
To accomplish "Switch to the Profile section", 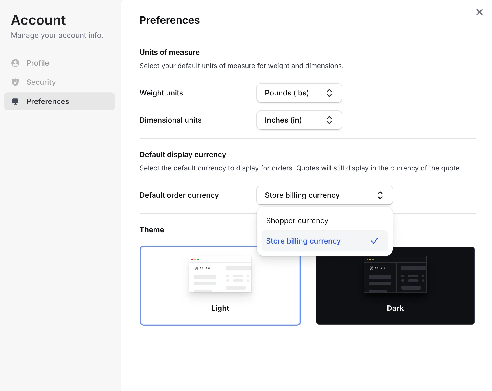I will 37,63.
